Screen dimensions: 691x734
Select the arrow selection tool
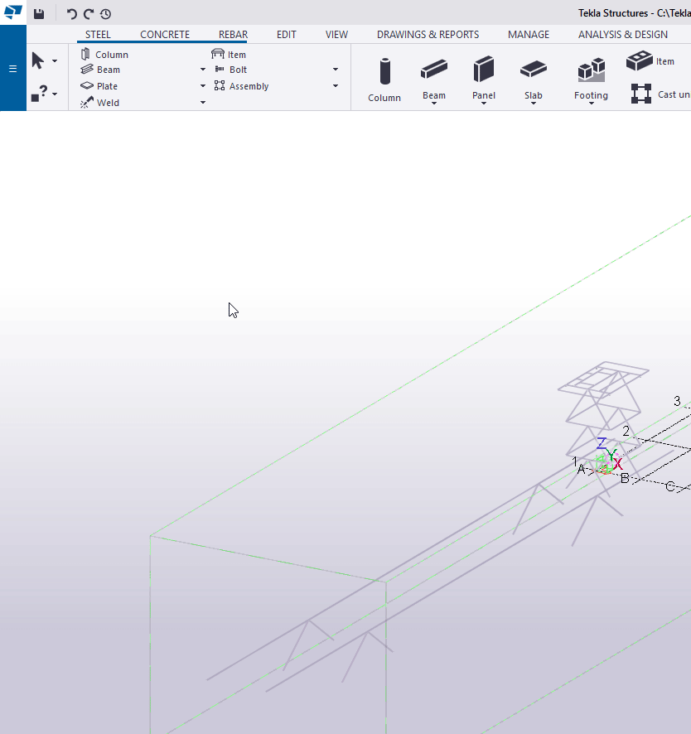tap(38, 60)
